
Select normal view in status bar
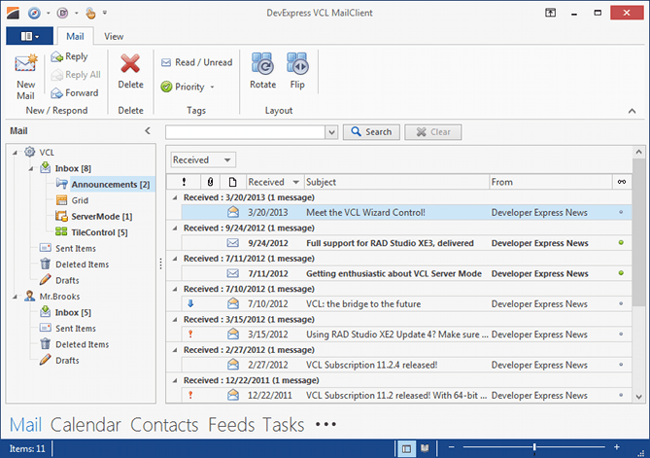pyautogui.click(x=407, y=448)
